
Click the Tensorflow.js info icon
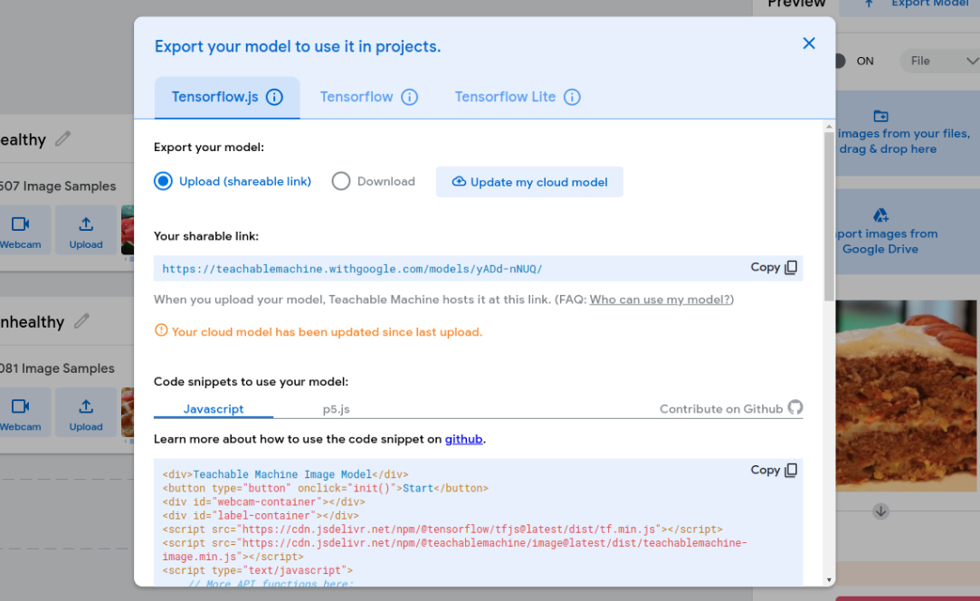pos(274,97)
